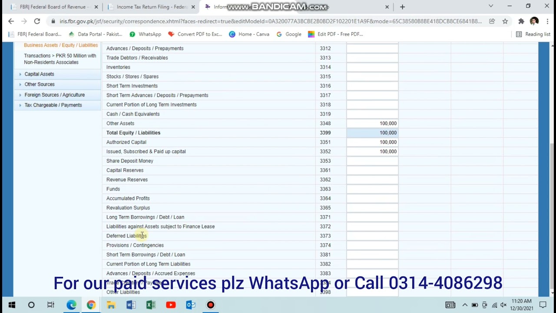This screenshot has height=313, width=556.
Task: Open Google bookmark
Action: pyautogui.click(x=289, y=34)
